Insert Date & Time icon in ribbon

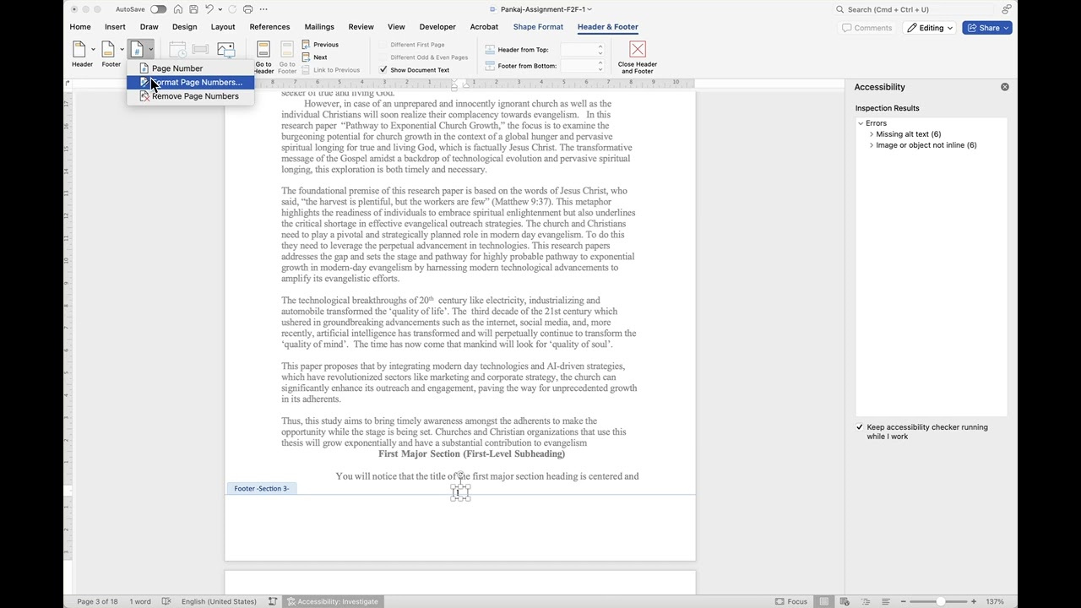[177, 50]
